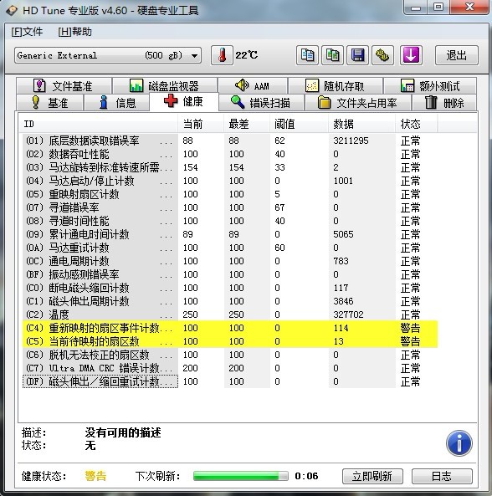Click the thermometer temperature icon
The height and width of the screenshot is (496, 492).
coord(222,55)
